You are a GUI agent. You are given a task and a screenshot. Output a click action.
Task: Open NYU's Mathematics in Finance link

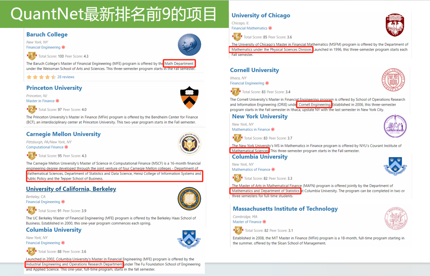(251, 130)
